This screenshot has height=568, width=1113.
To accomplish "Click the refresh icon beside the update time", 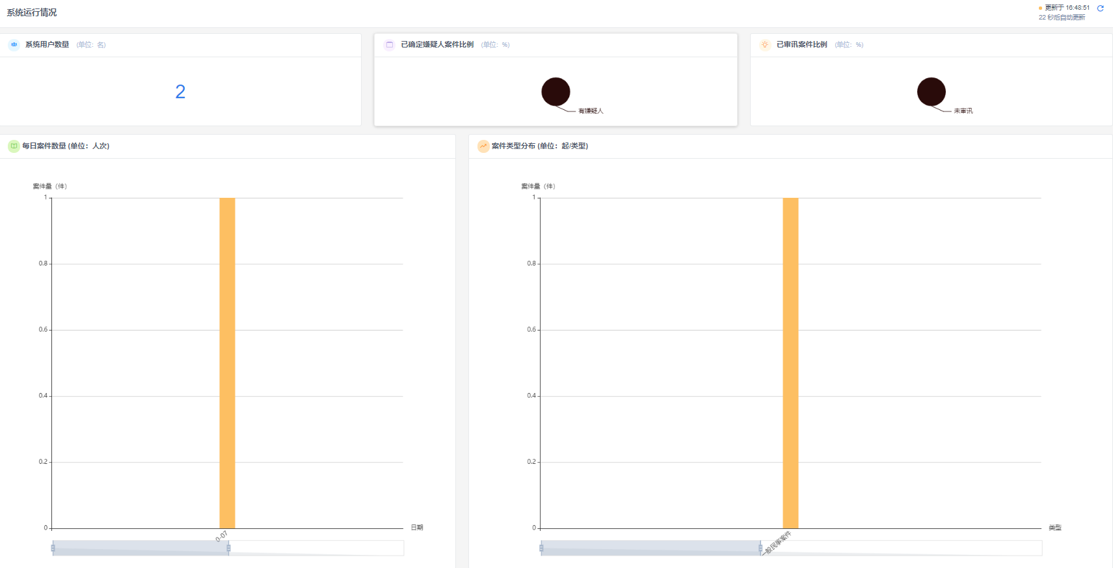I will coord(1101,8).
